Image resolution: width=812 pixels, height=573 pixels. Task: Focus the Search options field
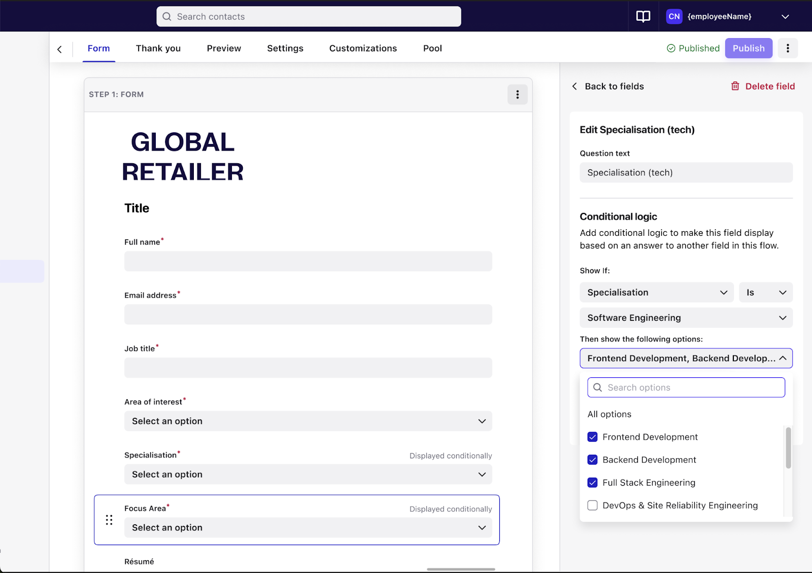(x=686, y=387)
